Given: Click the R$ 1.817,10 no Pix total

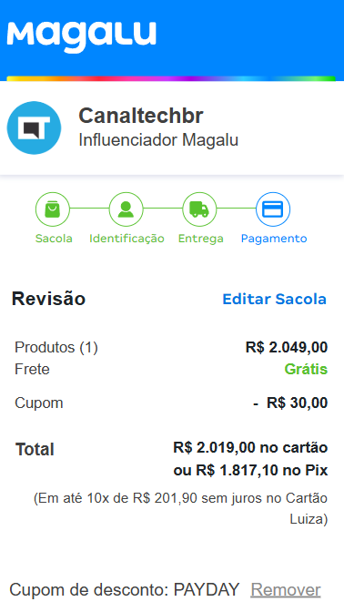Looking at the screenshot, I should point(250,471).
